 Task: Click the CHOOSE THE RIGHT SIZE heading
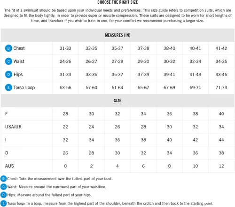pyautogui.click(x=117, y=2)
